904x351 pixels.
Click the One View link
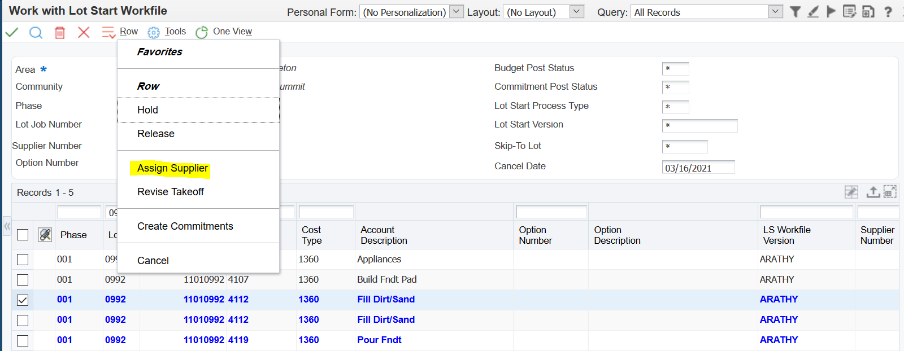tap(232, 32)
